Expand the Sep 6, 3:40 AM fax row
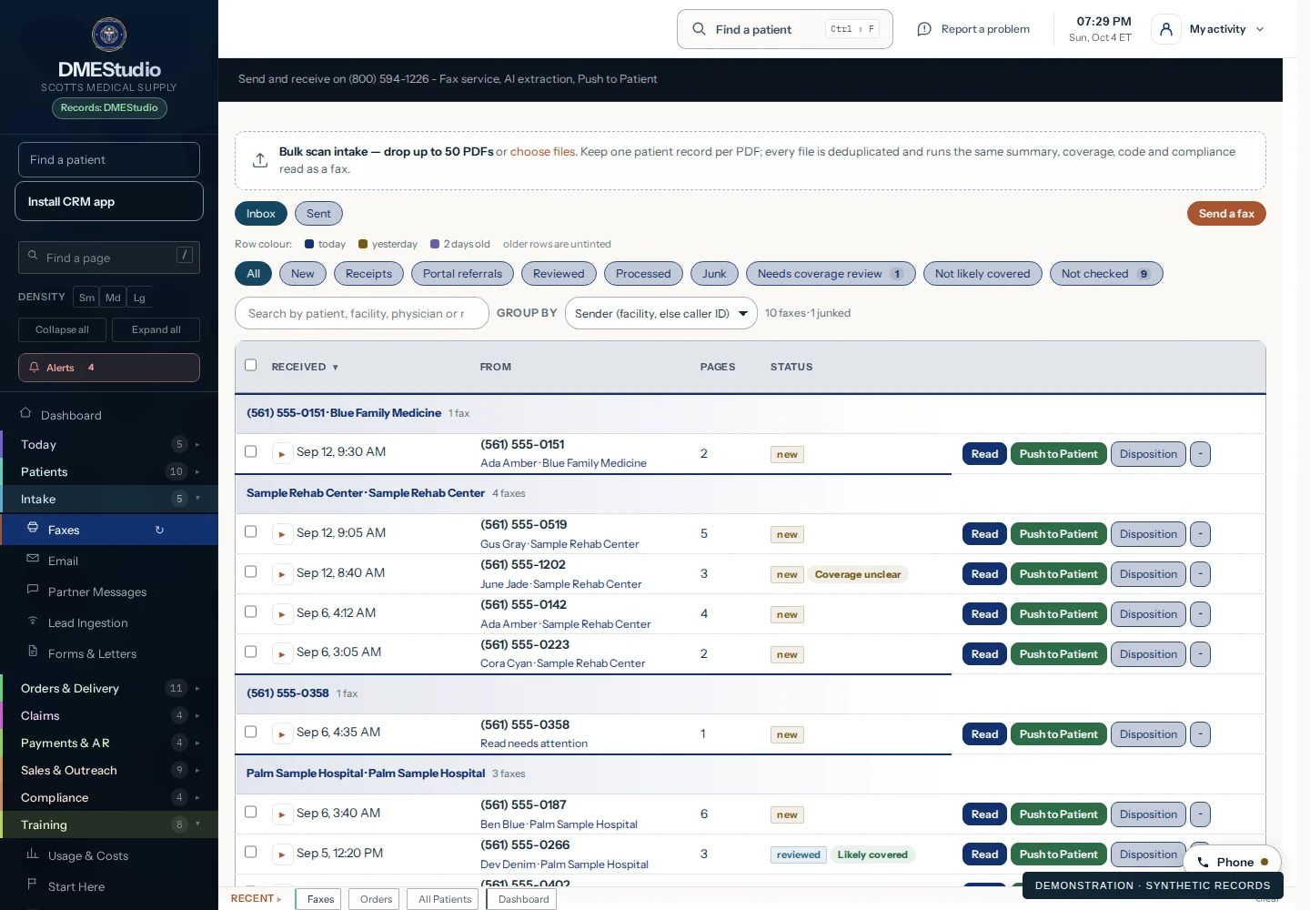This screenshot has width=1310, height=910. click(x=282, y=814)
